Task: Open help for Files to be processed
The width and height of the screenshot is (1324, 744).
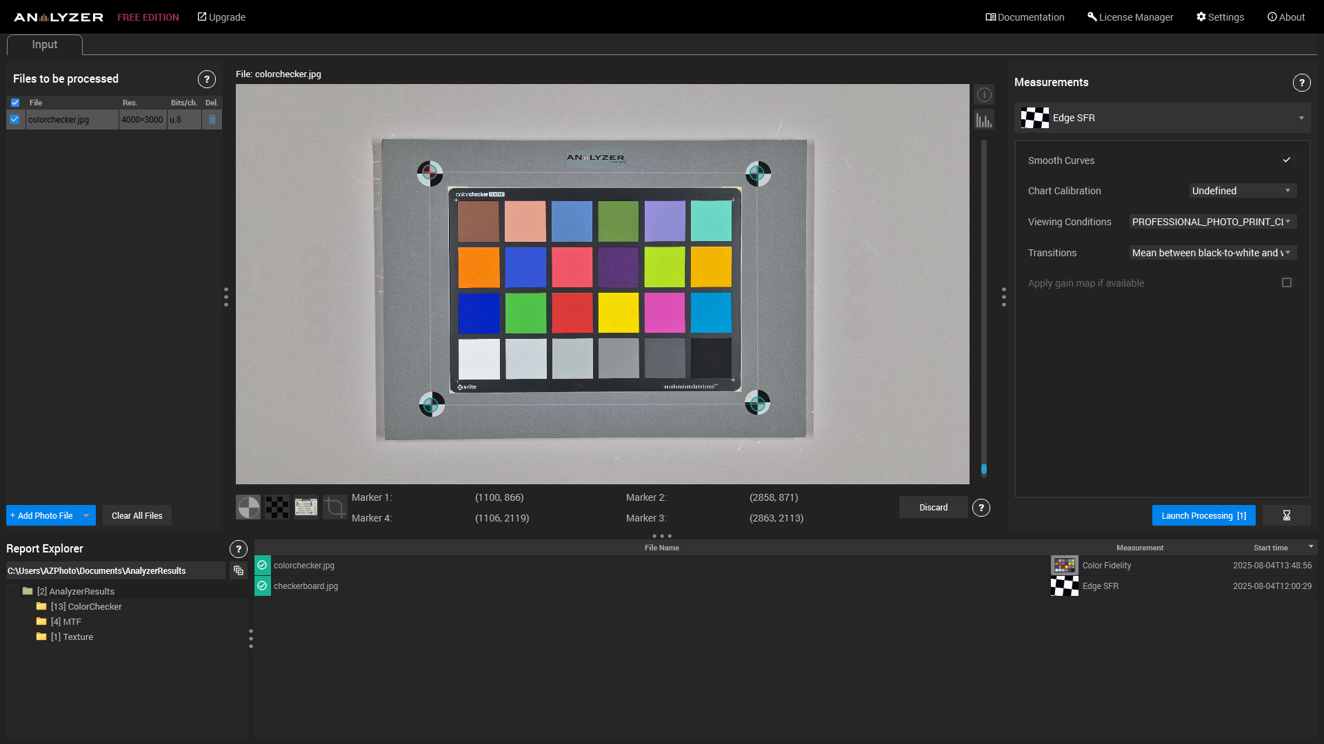Action: [207, 79]
